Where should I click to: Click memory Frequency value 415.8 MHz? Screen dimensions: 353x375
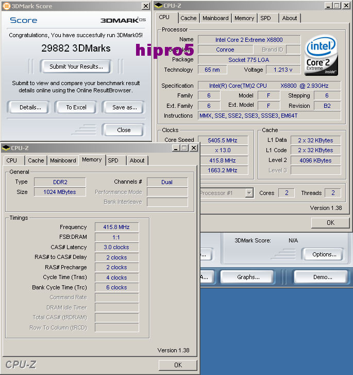click(x=116, y=227)
